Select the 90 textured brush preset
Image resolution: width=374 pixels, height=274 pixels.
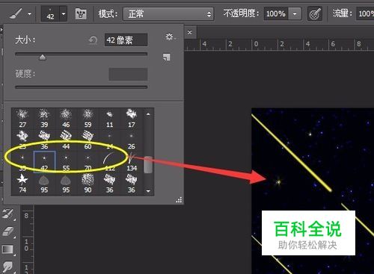(x=88, y=184)
